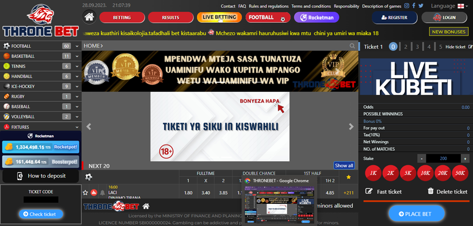Toggle notification bell for Laci match
The width and height of the screenshot is (473, 226).
(x=102, y=193)
